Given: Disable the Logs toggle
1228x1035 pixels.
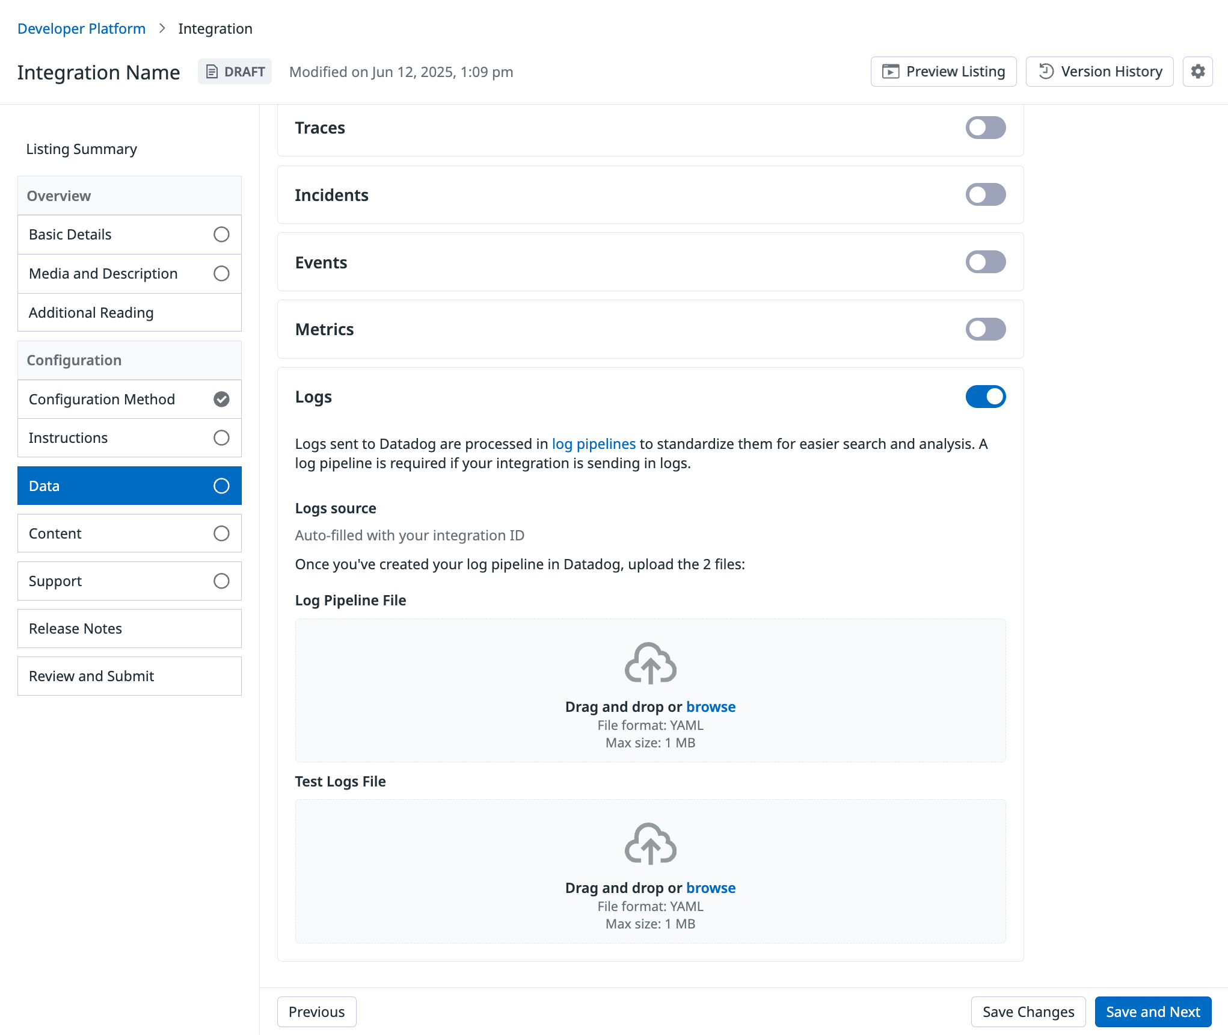Looking at the screenshot, I should click(x=985, y=397).
